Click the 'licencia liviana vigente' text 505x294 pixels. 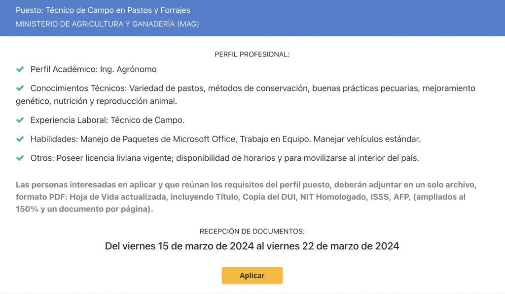point(129,158)
